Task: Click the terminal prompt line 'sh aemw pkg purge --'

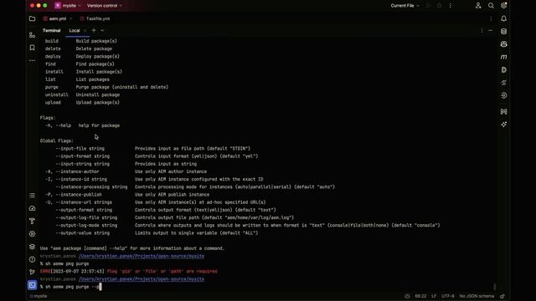Action: [x=71, y=287]
